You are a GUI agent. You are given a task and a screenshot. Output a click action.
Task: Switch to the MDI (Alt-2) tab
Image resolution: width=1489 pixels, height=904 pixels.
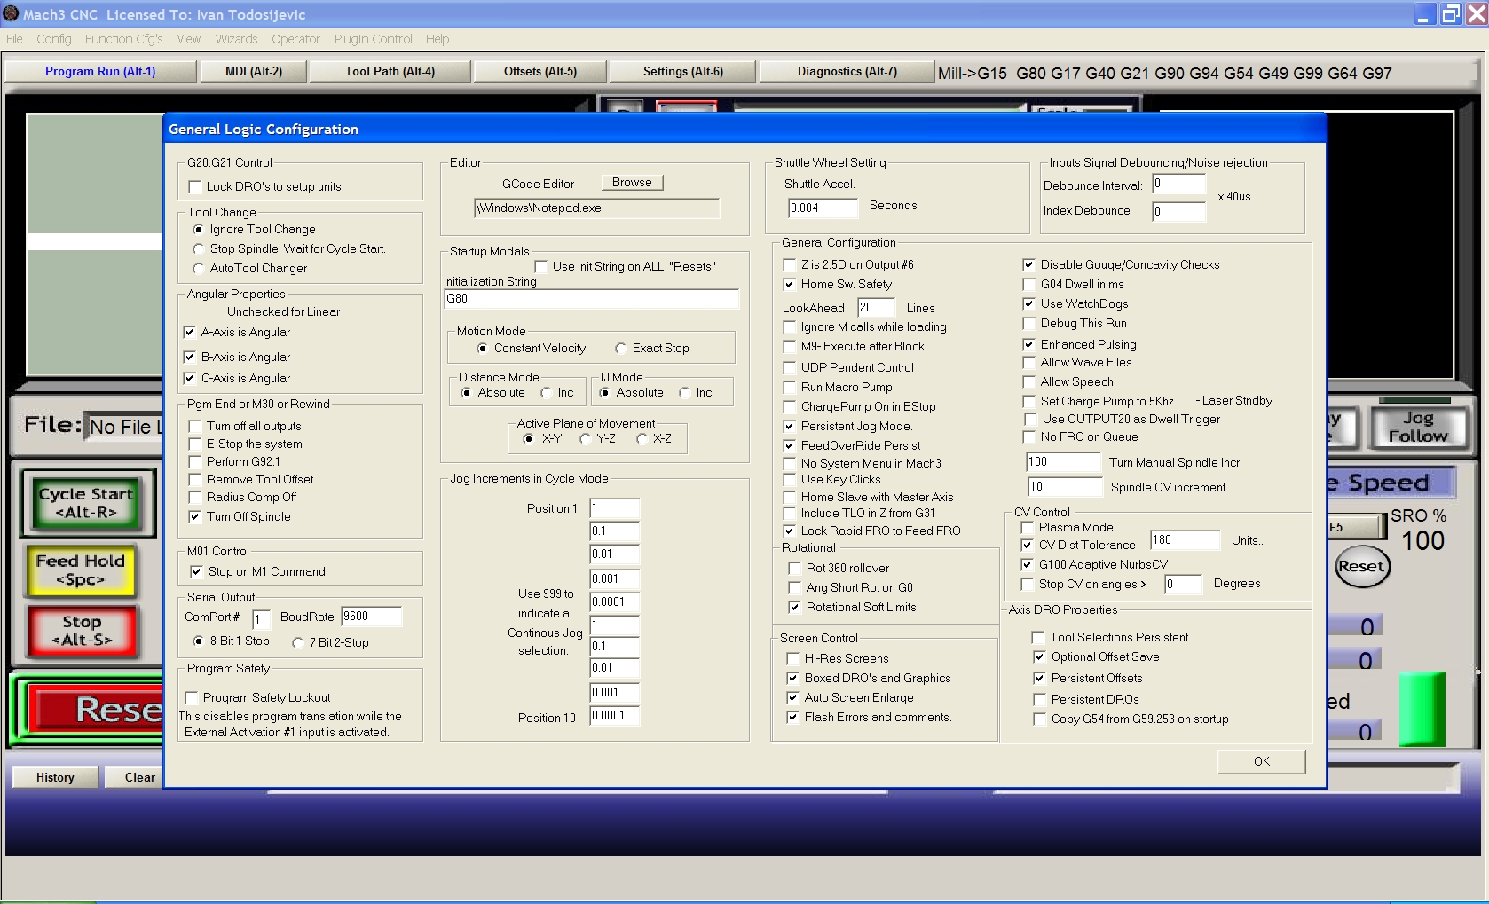tap(254, 71)
